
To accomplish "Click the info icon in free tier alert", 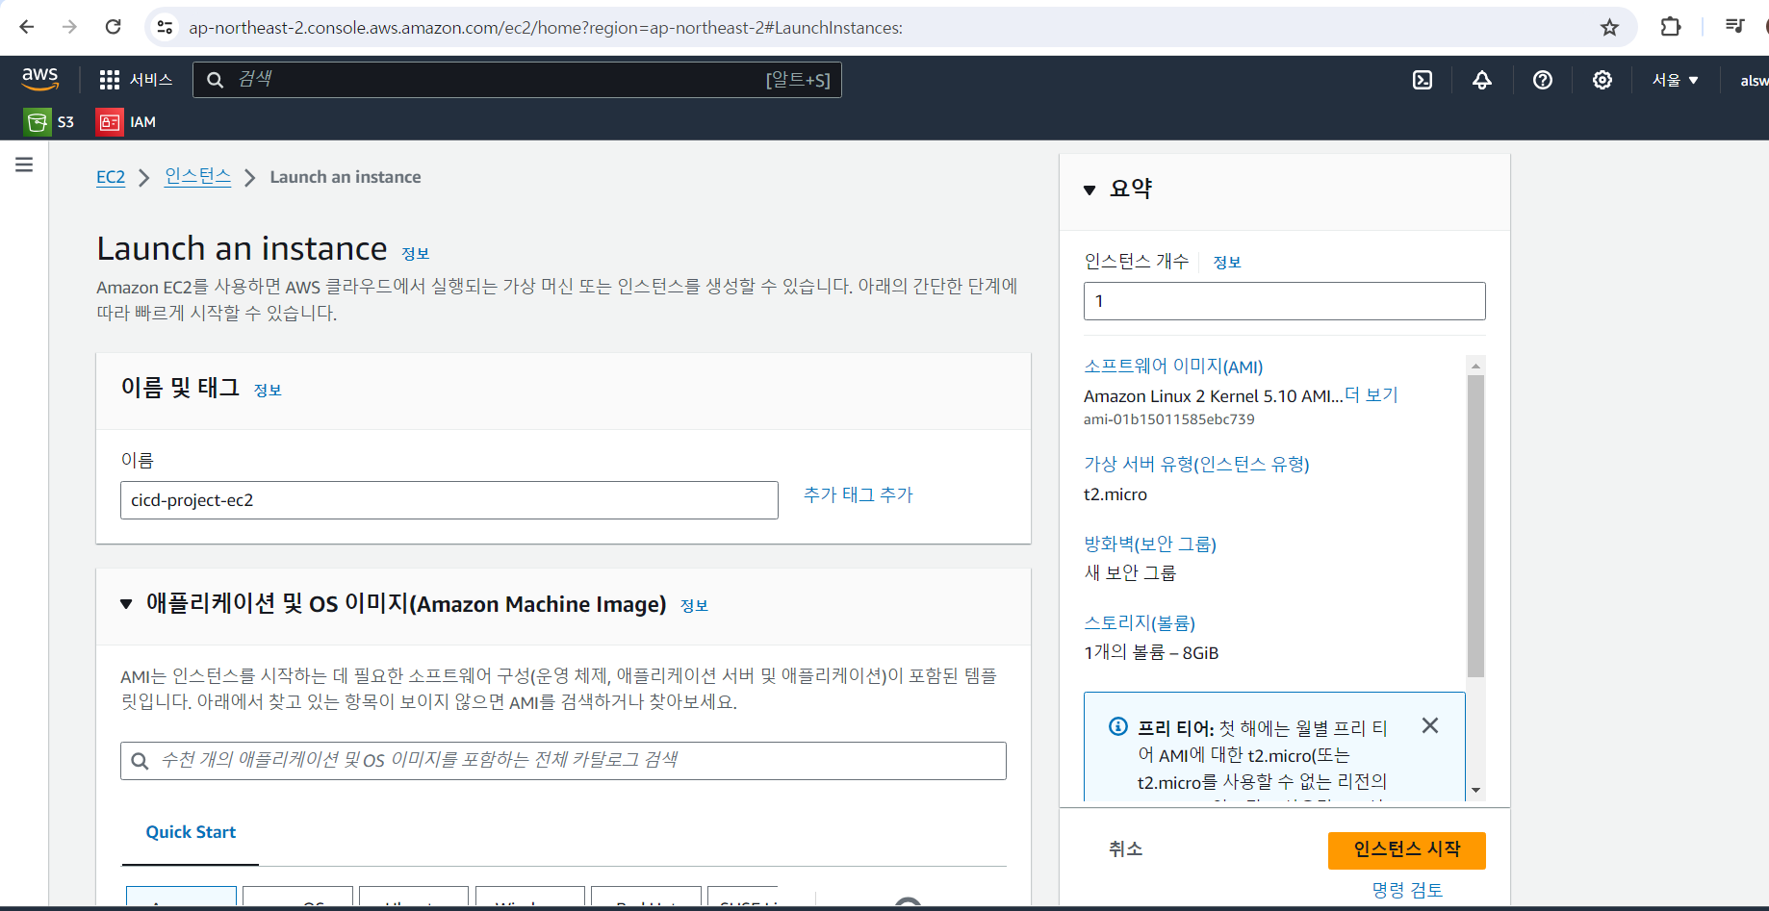I will point(1118,726).
